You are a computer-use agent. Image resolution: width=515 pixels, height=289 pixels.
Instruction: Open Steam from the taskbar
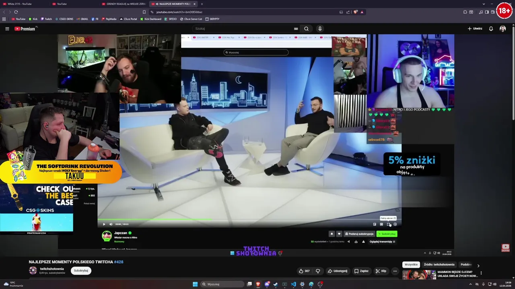point(276,284)
